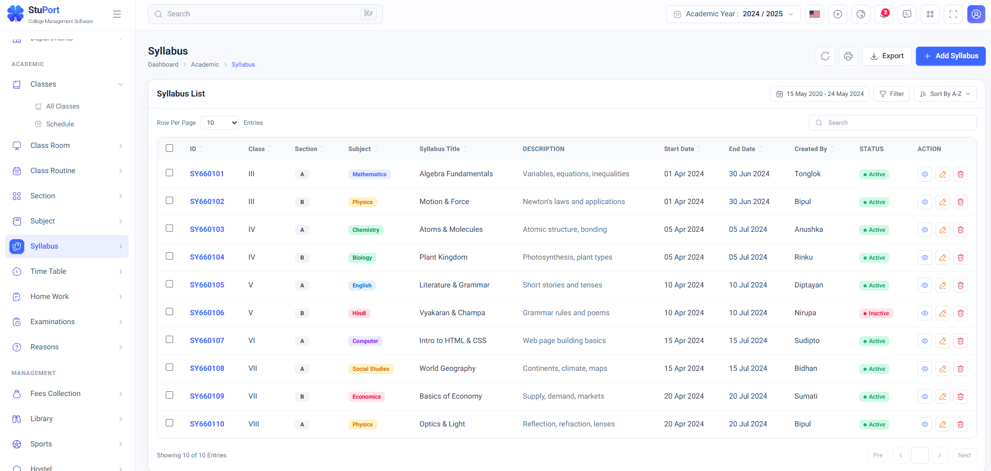This screenshot has height=471, width=991.
Task: Open the Row Per Page 10 select
Action: 219,123
